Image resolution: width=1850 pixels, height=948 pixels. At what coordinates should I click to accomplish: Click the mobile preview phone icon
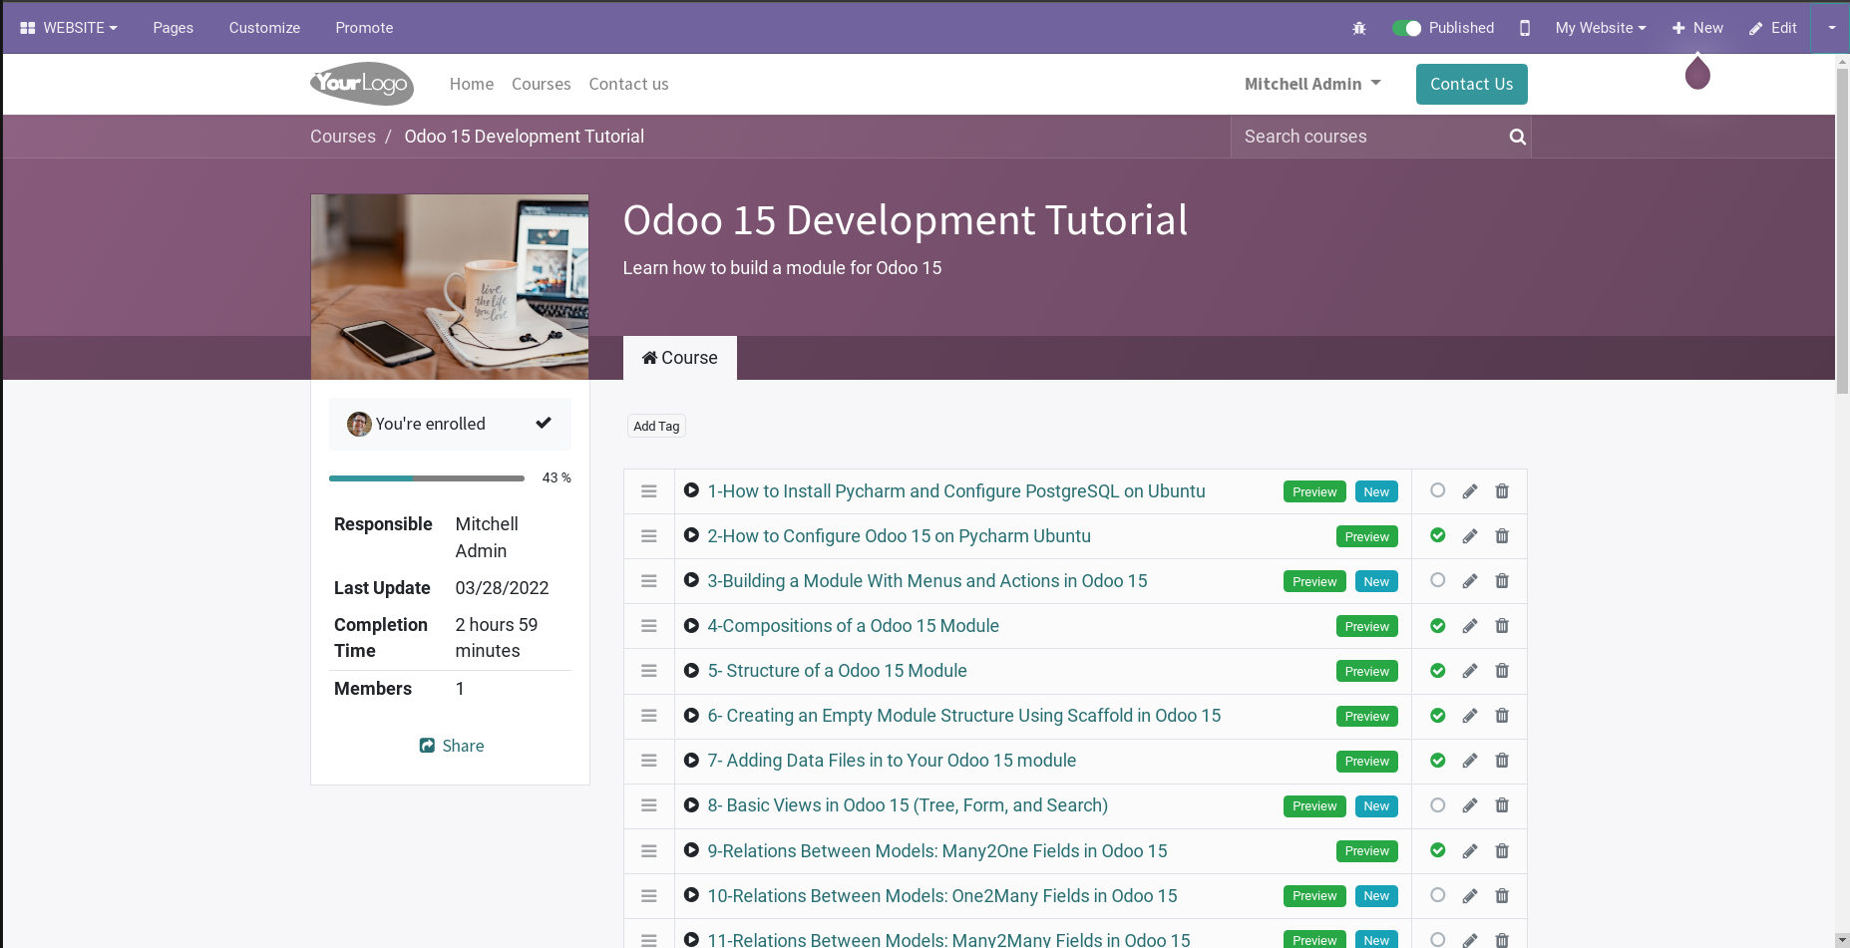pos(1524,28)
